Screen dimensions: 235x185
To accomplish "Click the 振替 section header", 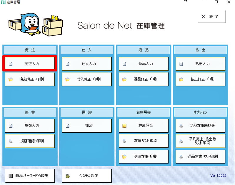I will click(x=30, y=112).
